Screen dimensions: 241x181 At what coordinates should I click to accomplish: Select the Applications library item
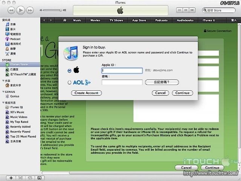pyautogui.click(x=13, y=44)
